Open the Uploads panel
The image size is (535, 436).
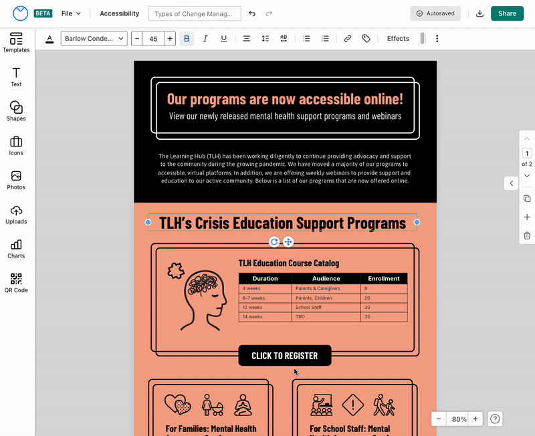pyautogui.click(x=16, y=215)
